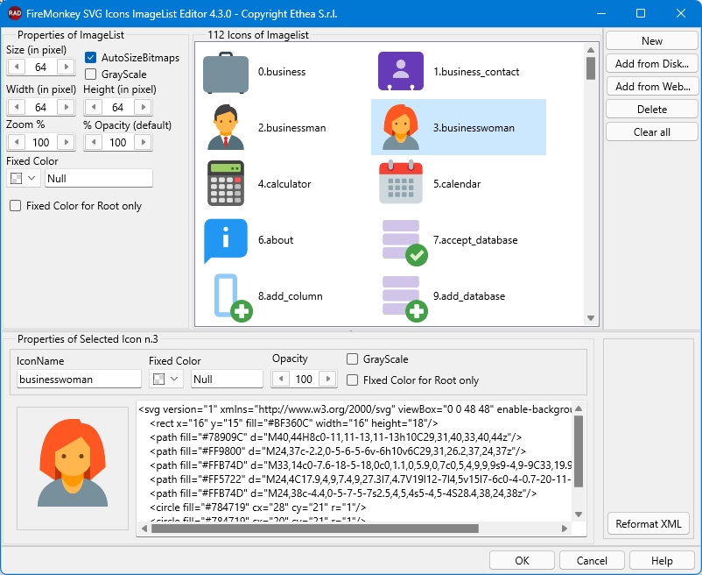Select the blue about info icon
This screenshot has width=702, height=575.
pos(227,240)
